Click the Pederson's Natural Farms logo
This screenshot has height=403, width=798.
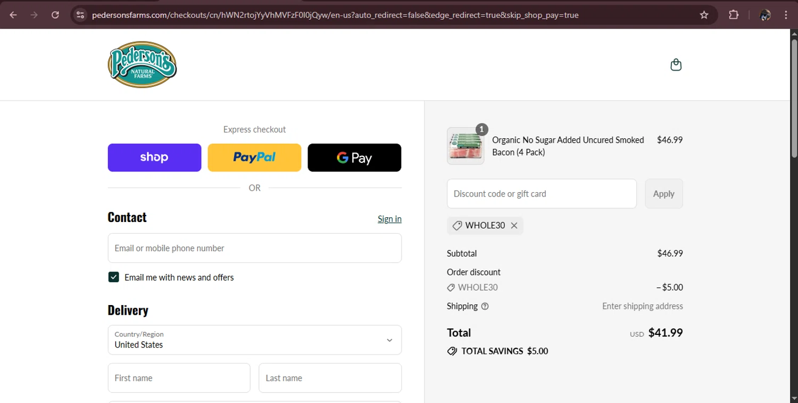pyautogui.click(x=142, y=64)
